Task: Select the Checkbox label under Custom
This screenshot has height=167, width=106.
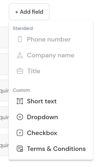Action: coord(42,133)
